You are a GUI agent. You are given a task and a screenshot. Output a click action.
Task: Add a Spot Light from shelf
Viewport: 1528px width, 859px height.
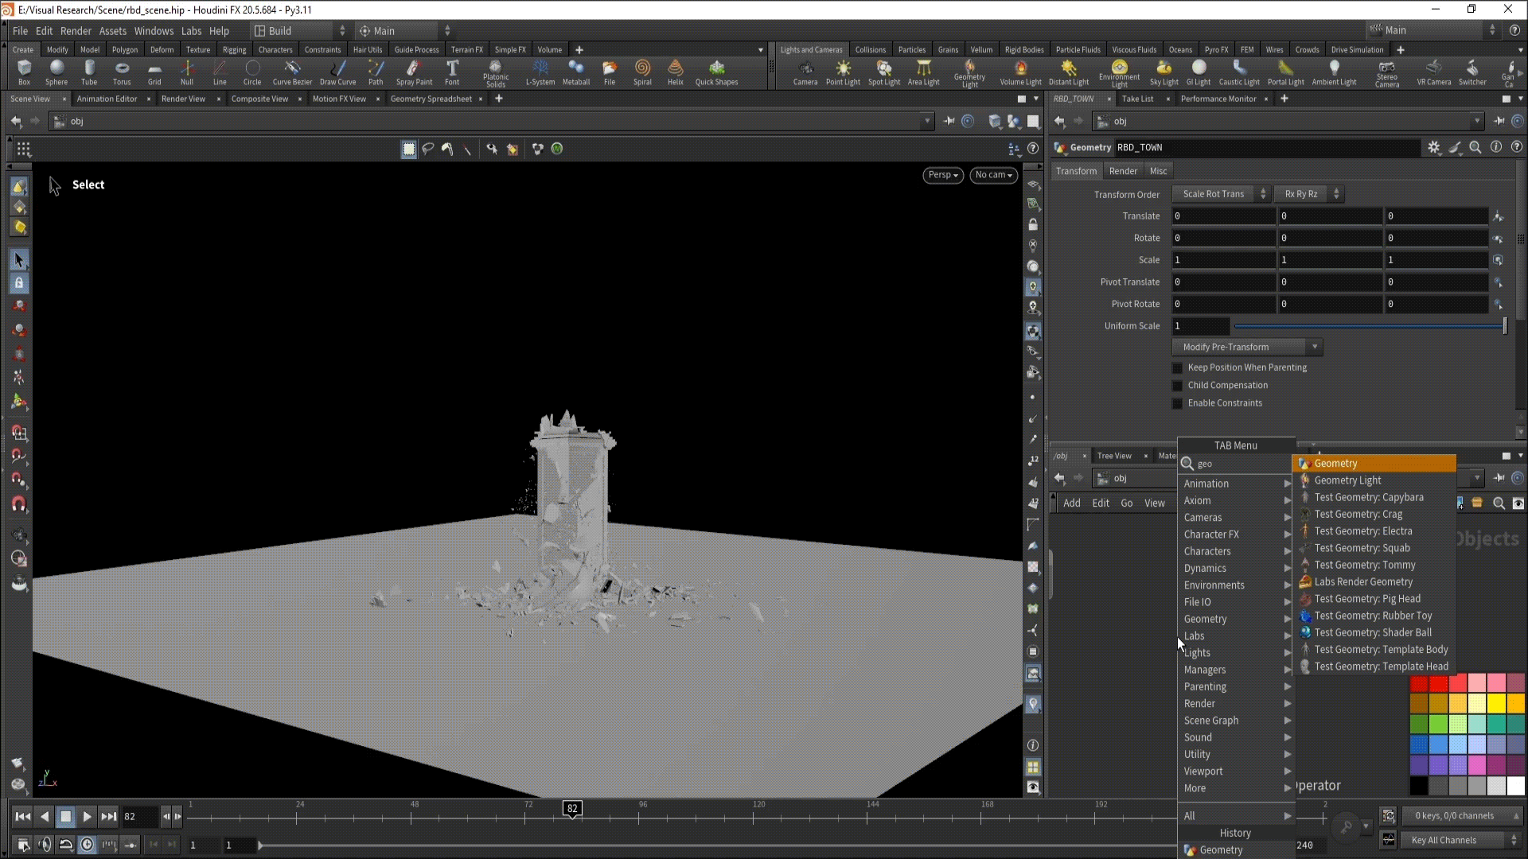tap(884, 72)
